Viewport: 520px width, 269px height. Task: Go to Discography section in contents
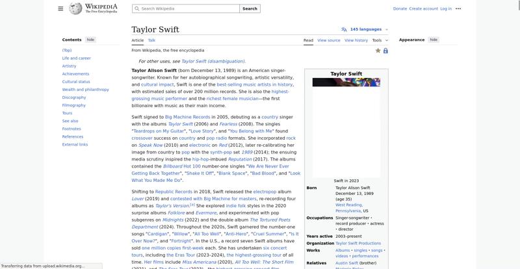click(74, 97)
